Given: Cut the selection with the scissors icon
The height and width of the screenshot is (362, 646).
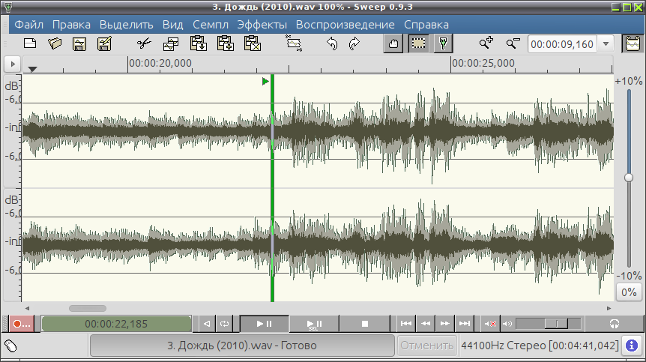Looking at the screenshot, I should click(144, 43).
